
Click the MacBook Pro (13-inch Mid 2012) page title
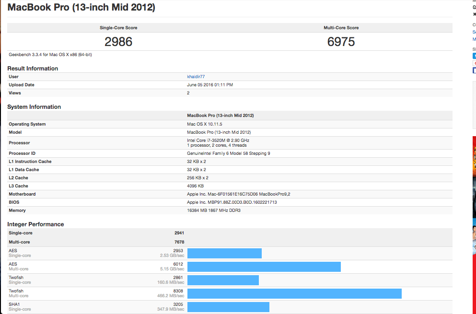pos(81,7)
